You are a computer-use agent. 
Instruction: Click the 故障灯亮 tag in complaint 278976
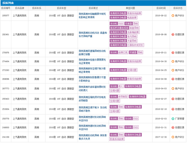tap(123, 52)
